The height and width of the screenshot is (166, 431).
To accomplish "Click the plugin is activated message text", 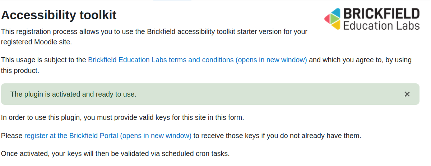I will pyautogui.click(x=73, y=94).
